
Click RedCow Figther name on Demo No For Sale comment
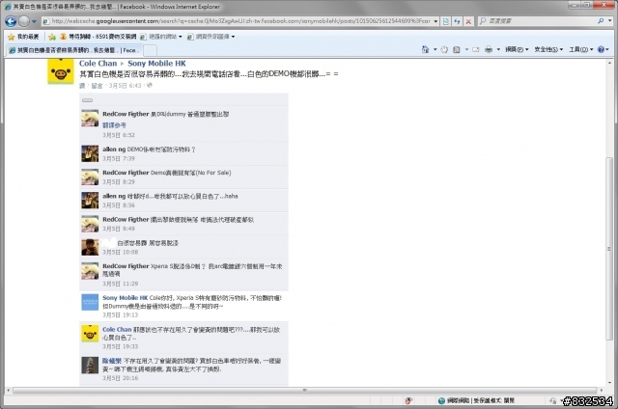[126, 173]
